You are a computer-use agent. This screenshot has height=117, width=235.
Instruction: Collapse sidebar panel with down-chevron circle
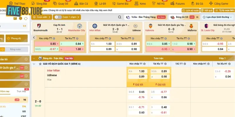coord(26,84)
